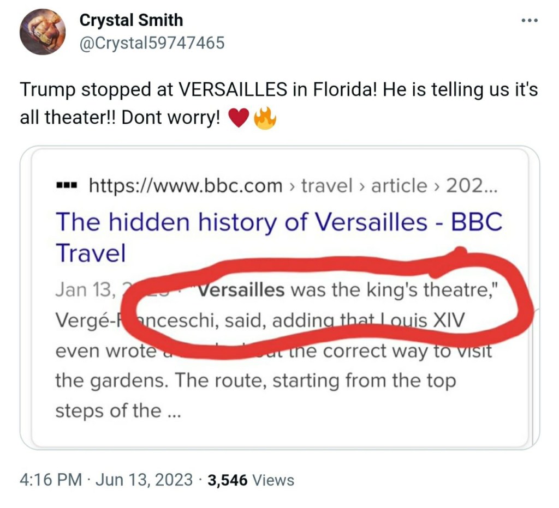Image resolution: width=559 pixels, height=508 pixels.
Task: Open 'The hidden history of Versailles' headline
Action: point(279,237)
